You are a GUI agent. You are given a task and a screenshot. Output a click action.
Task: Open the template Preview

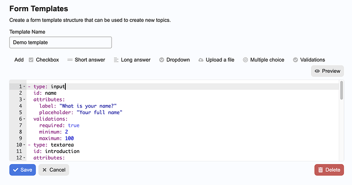point(328,71)
